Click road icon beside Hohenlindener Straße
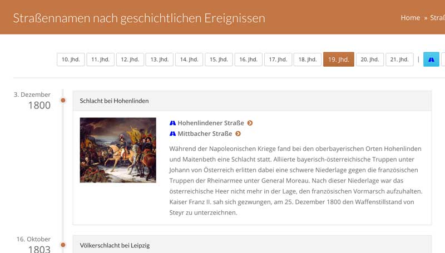 pyautogui.click(x=172, y=123)
